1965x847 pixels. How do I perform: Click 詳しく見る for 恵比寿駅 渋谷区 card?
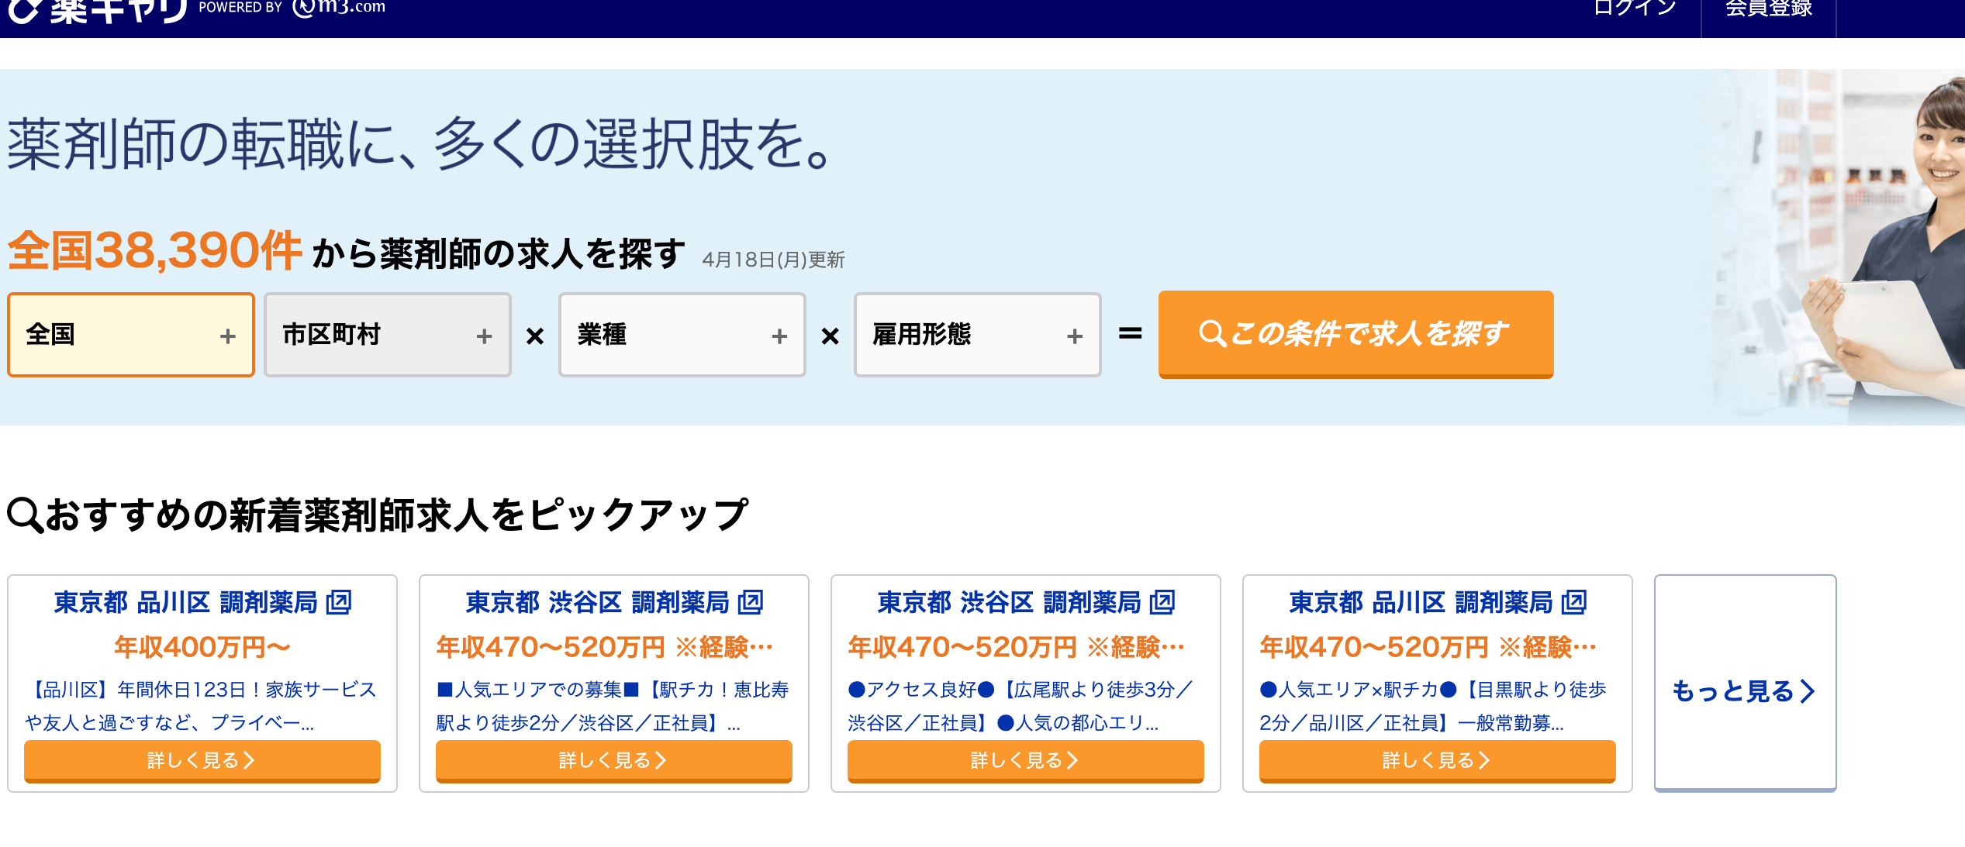(x=614, y=760)
